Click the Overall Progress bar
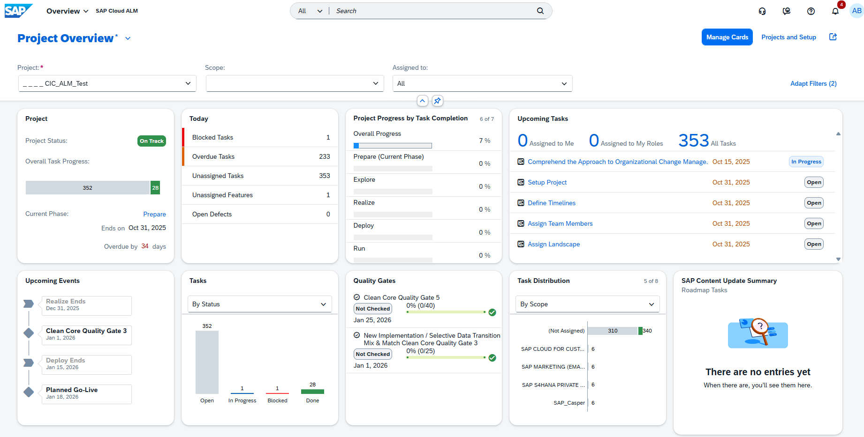This screenshot has height=437, width=864. coord(393,146)
